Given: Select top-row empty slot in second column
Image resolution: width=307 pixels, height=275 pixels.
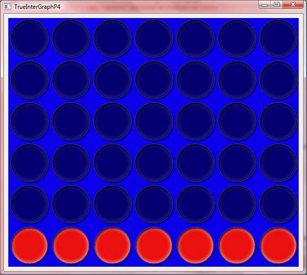Looking at the screenshot, I should coord(71,39).
